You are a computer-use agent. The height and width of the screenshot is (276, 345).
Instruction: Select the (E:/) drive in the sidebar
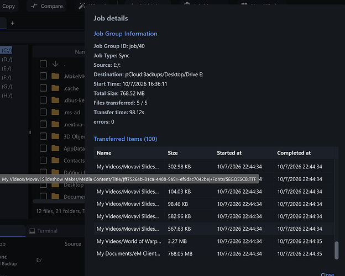(x=7, y=68)
